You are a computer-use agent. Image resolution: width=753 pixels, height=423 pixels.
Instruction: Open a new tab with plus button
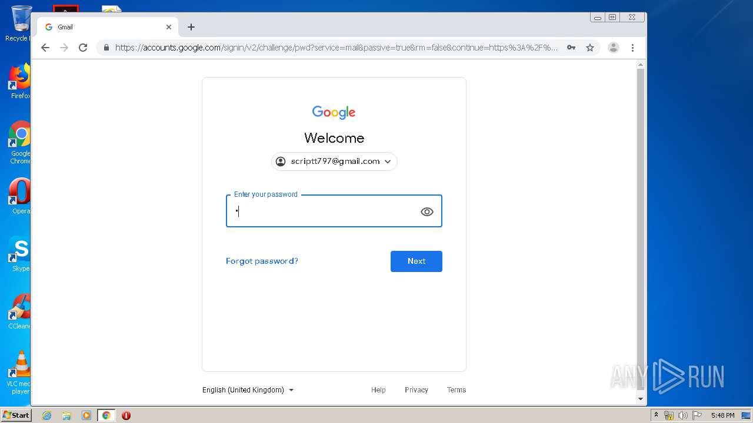191,27
